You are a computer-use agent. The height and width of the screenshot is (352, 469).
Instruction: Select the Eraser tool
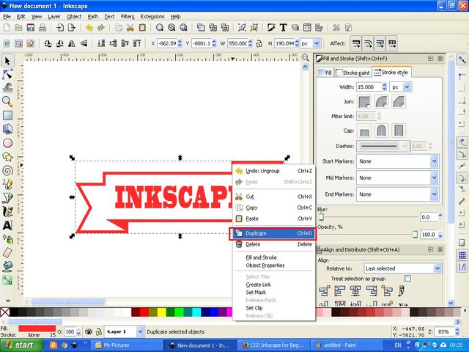pos(7,253)
